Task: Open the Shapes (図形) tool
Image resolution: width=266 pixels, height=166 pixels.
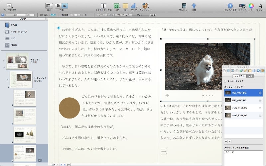Action: point(116,6)
